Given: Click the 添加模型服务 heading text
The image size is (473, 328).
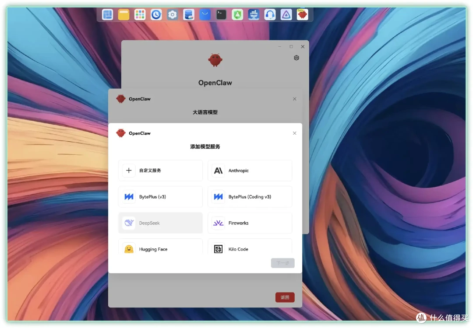Looking at the screenshot, I should (x=205, y=147).
